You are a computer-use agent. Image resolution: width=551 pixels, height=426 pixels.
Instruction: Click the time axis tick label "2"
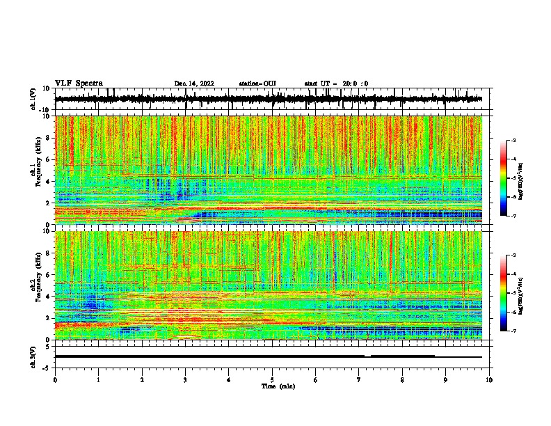point(142,379)
